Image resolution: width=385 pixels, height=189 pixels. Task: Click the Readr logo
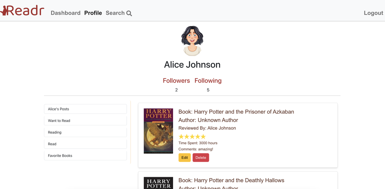(x=22, y=11)
